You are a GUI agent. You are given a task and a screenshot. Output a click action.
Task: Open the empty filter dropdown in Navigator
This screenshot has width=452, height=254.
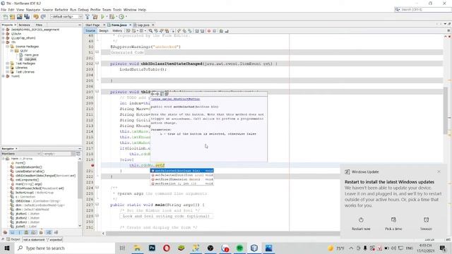click(59, 154)
